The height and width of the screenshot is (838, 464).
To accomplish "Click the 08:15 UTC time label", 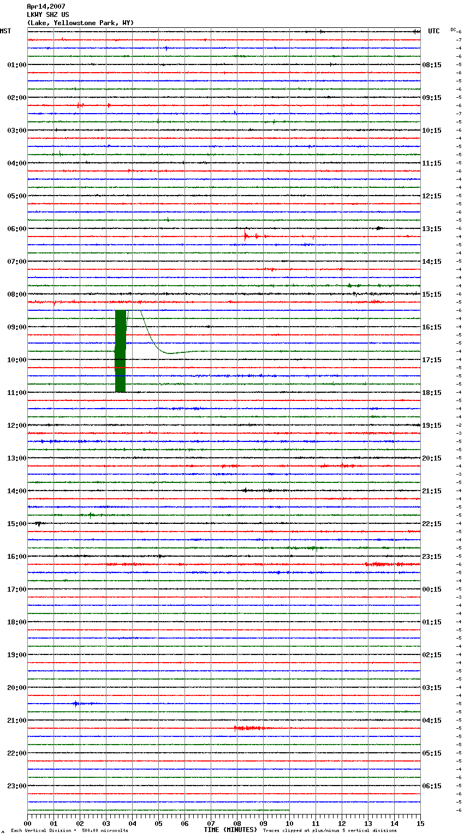I will pos(432,65).
